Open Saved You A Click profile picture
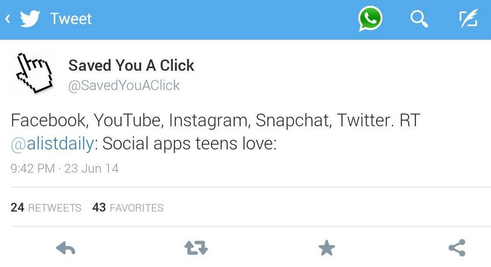This screenshot has width=491, height=267. point(34,73)
